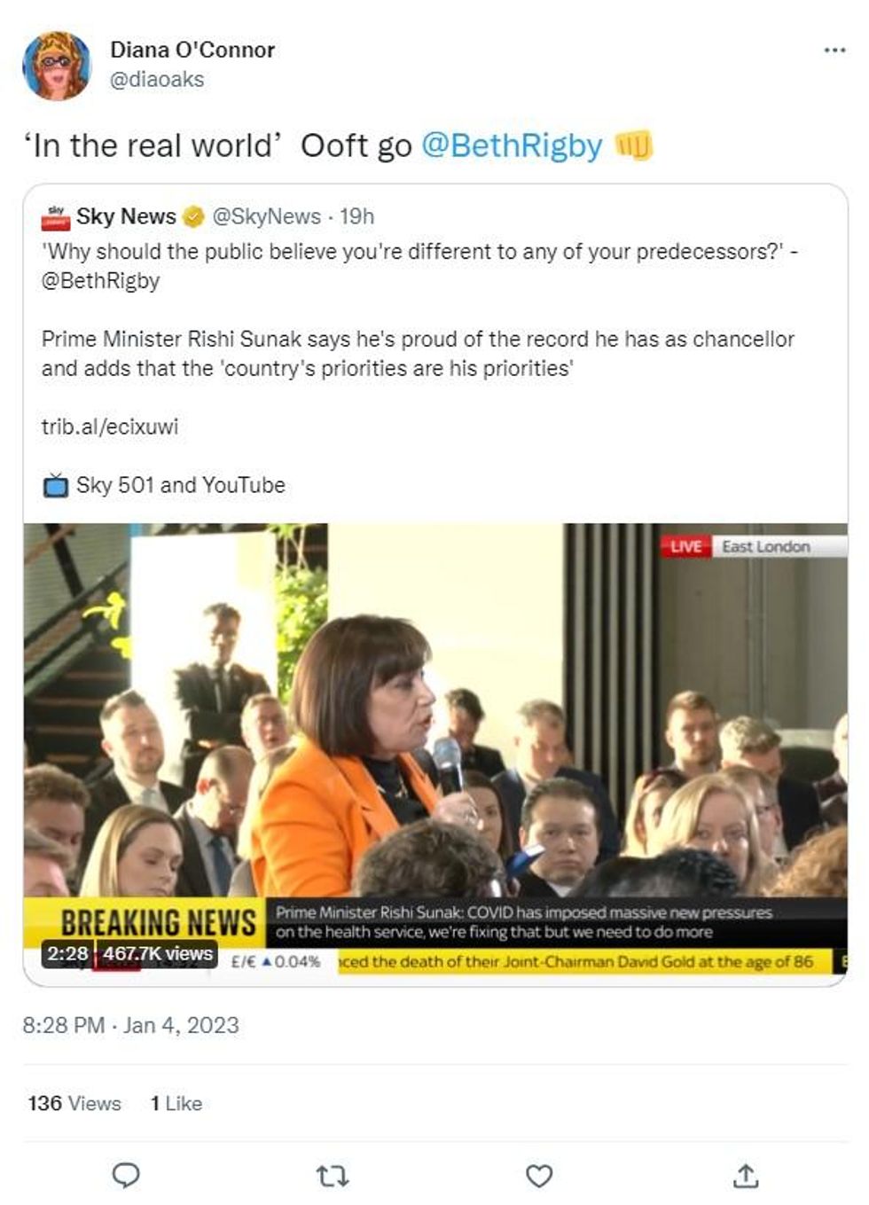869x1205 pixels.
Task: Click the 2:28 video duration badge
Action: point(67,954)
